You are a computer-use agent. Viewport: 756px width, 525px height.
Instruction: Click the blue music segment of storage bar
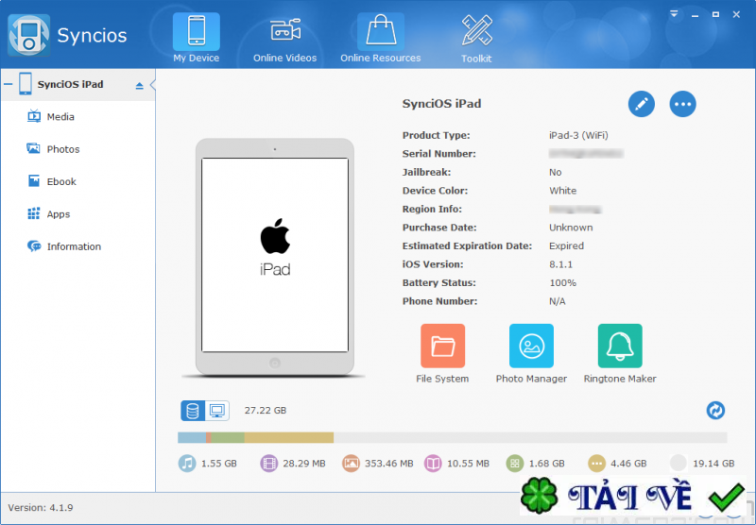click(192, 437)
